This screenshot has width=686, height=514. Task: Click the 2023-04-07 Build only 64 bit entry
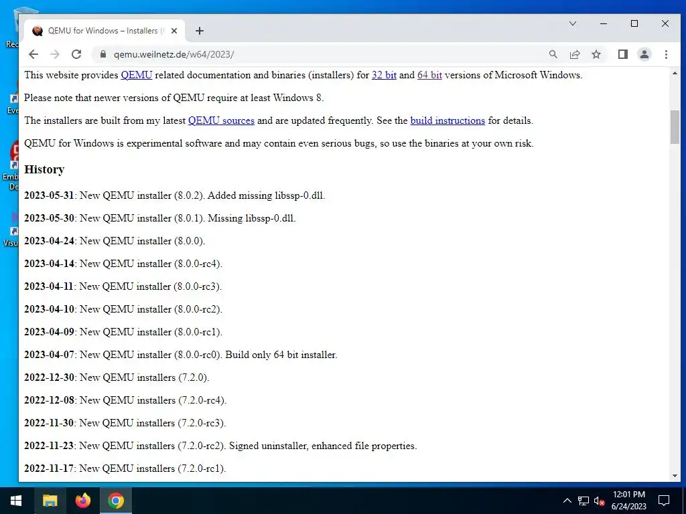181,355
